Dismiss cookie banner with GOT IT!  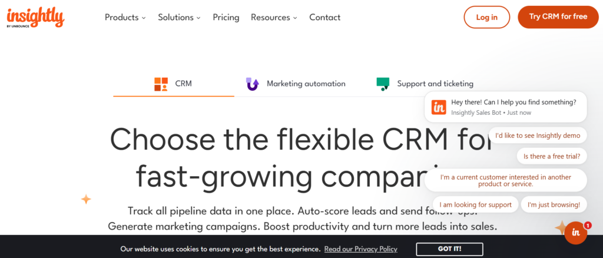click(x=449, y=249)
